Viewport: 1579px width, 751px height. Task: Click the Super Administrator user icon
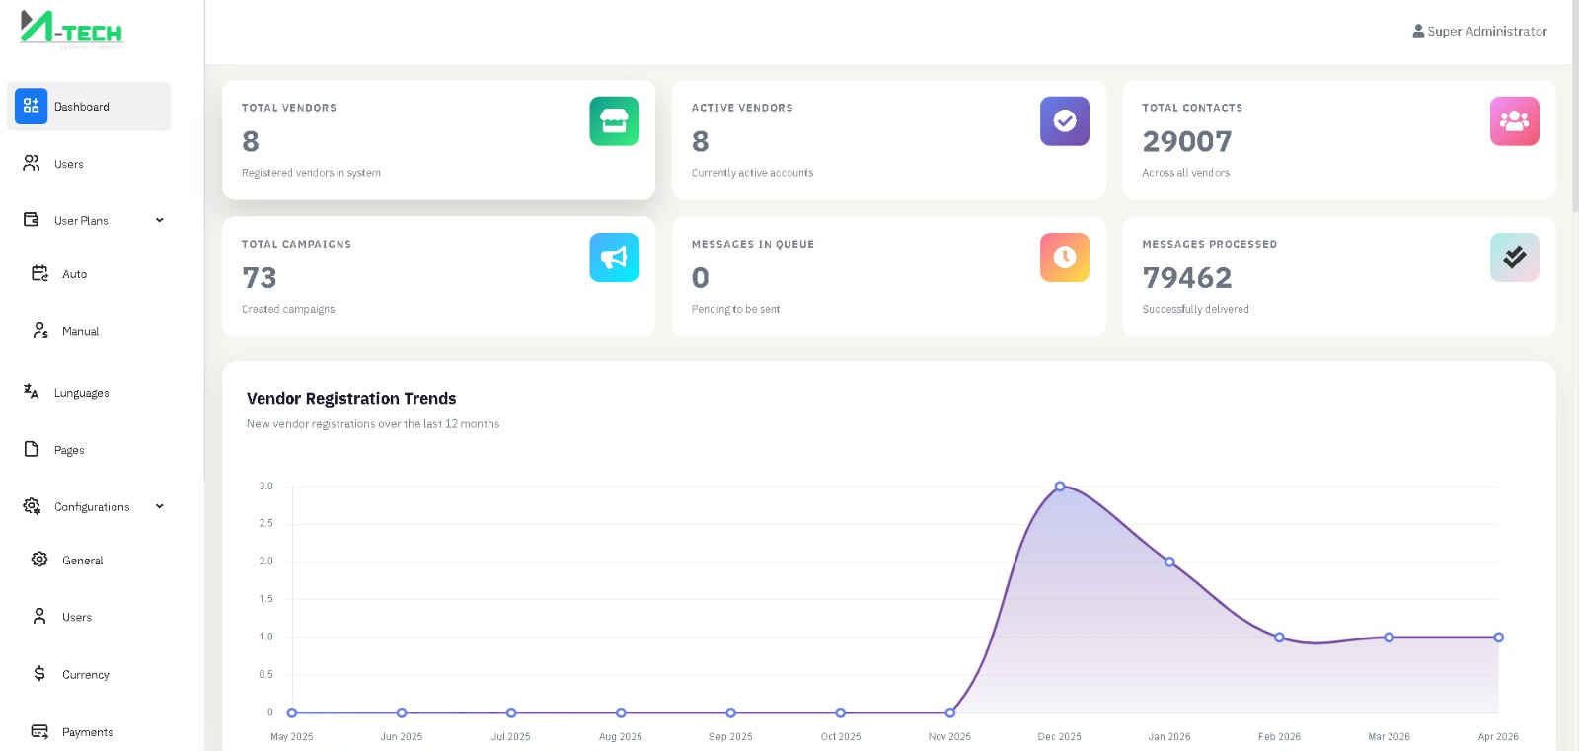pyautogui.click(x=1418, y=31)
